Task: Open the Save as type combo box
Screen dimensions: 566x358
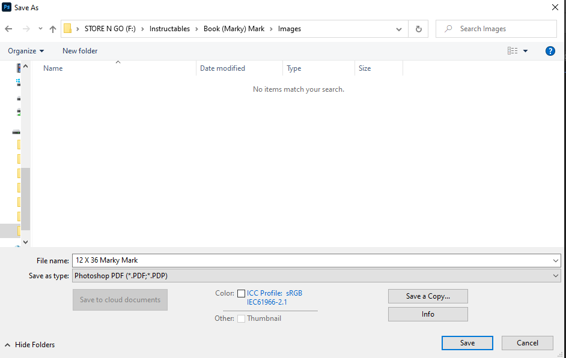Action: pyautogui.click(x=317, y=276)
